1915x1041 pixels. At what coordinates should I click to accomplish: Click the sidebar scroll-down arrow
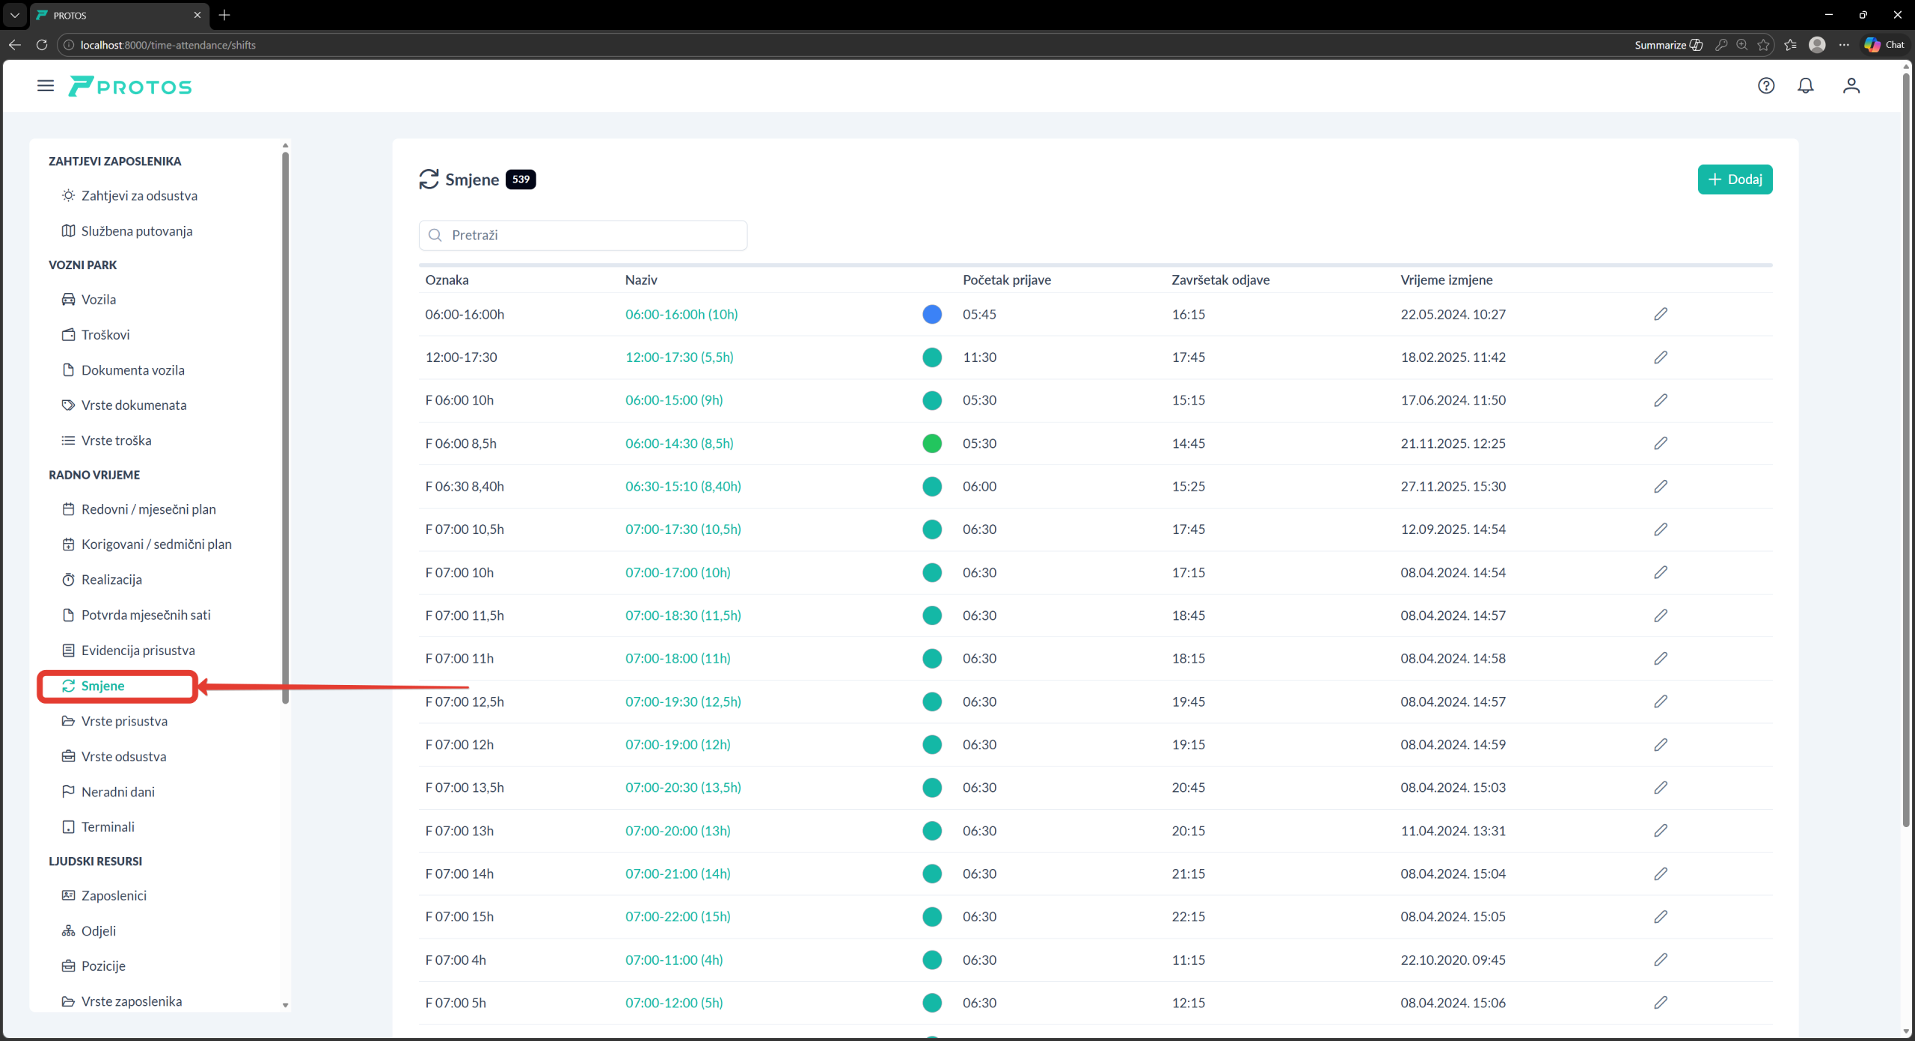[285, 1005]
